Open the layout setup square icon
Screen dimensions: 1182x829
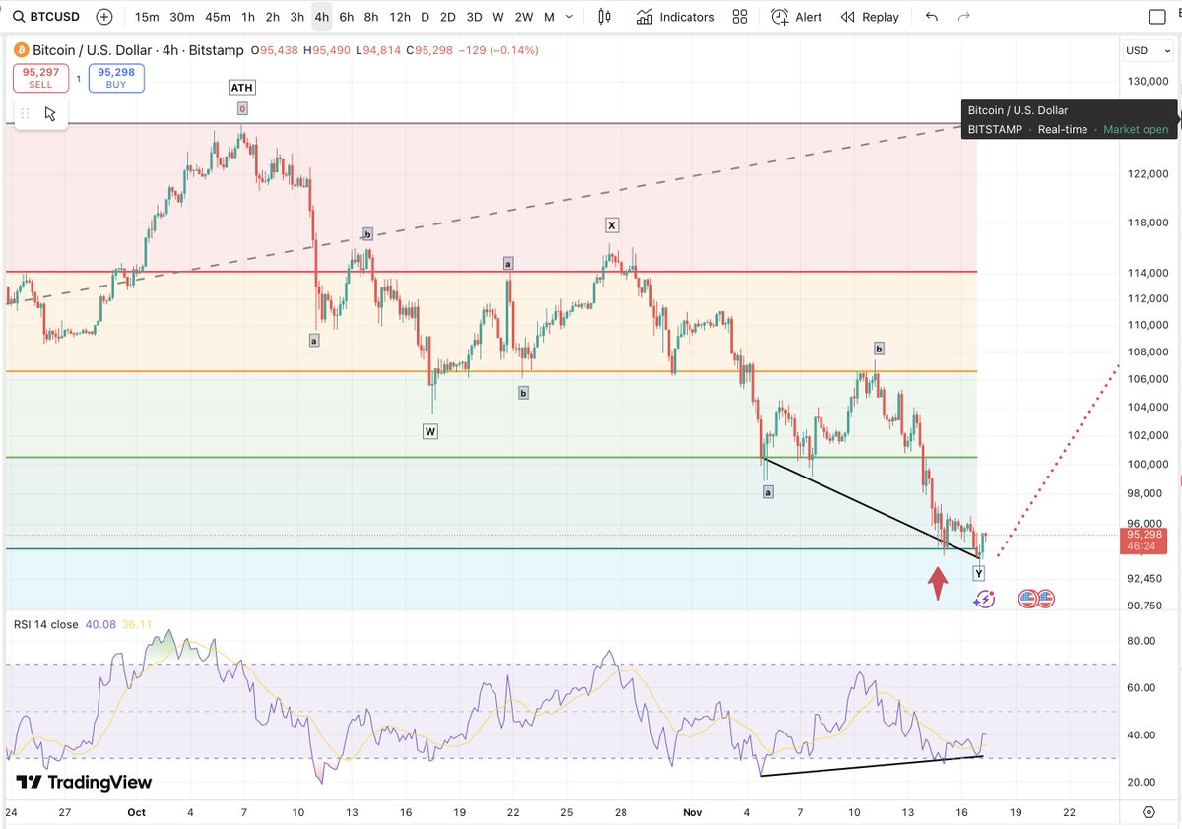(x=1158, y=17)
